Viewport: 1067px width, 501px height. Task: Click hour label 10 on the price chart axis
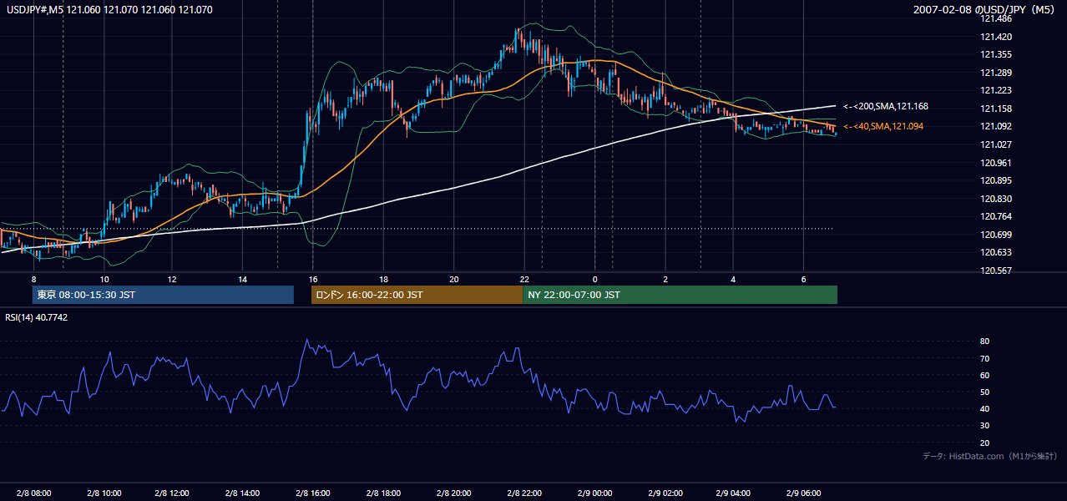pyautogui.click(x=104, y=279)
